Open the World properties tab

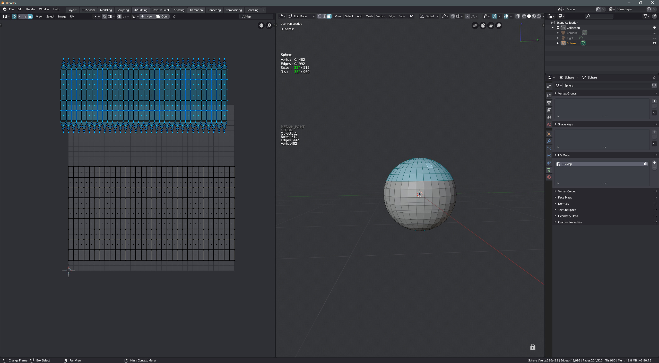click(549, 125)
